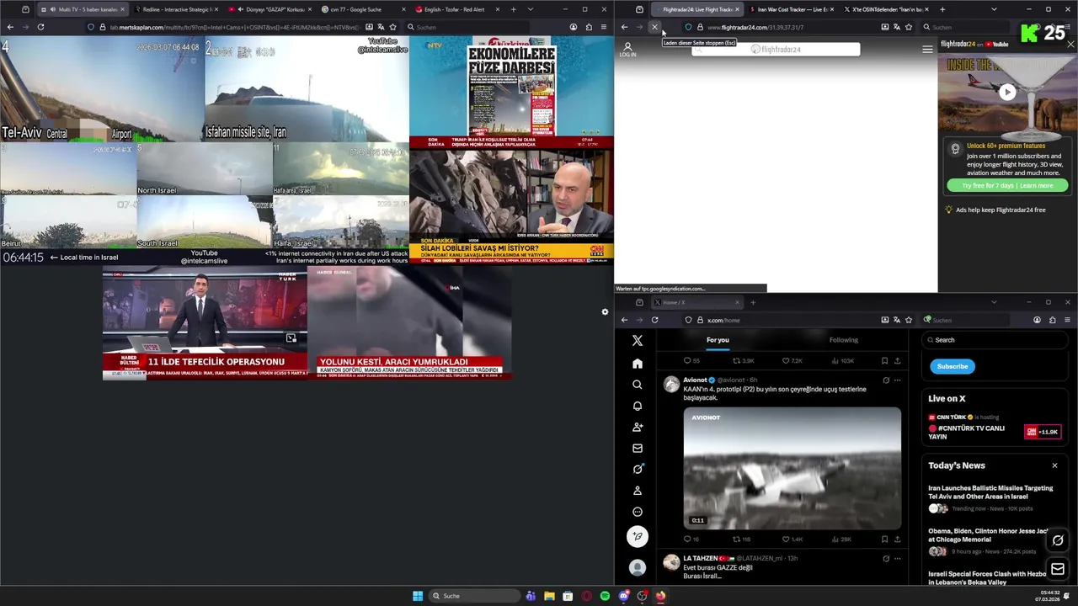Reply to the Avionot post

point(691,539)
